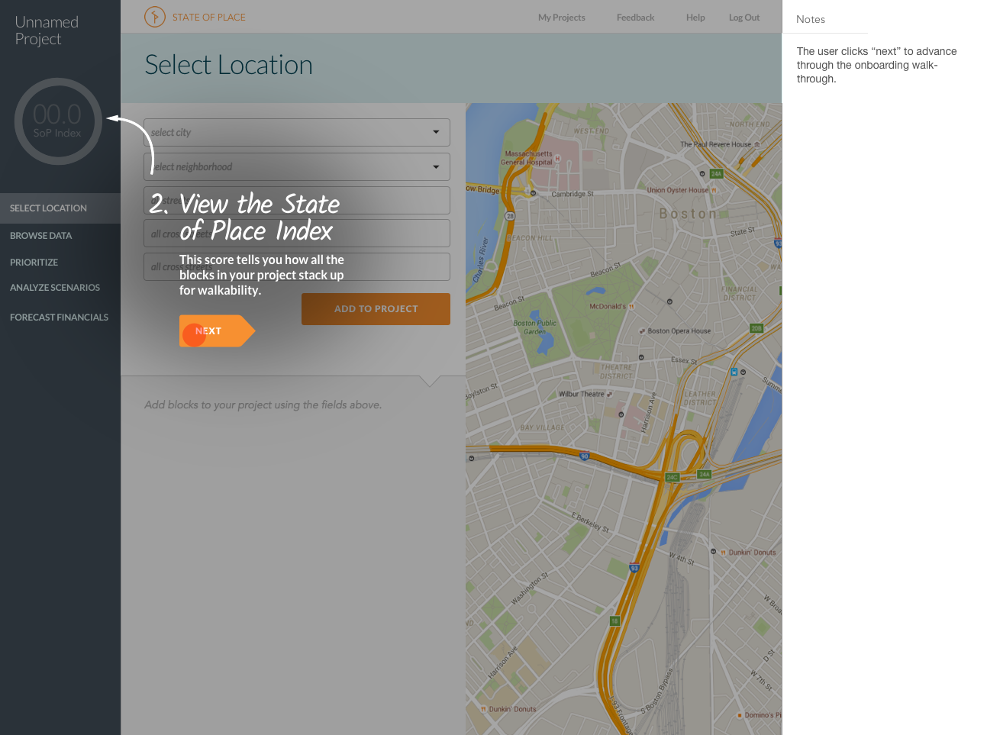Click the Interstate 90 shield on map
987x735 pixels.
tap(584, 456)
